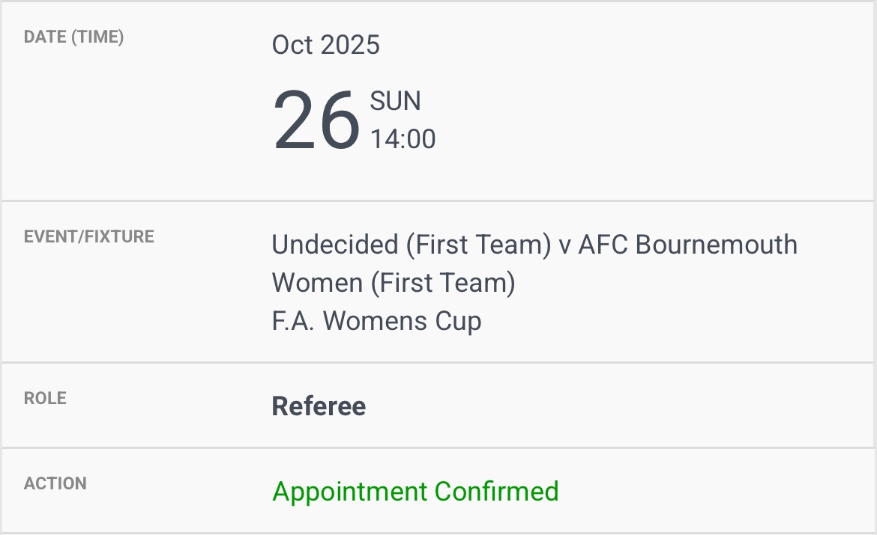Click the Oct month text
Screen dimensions: 877x535
(x=292, y=45)
